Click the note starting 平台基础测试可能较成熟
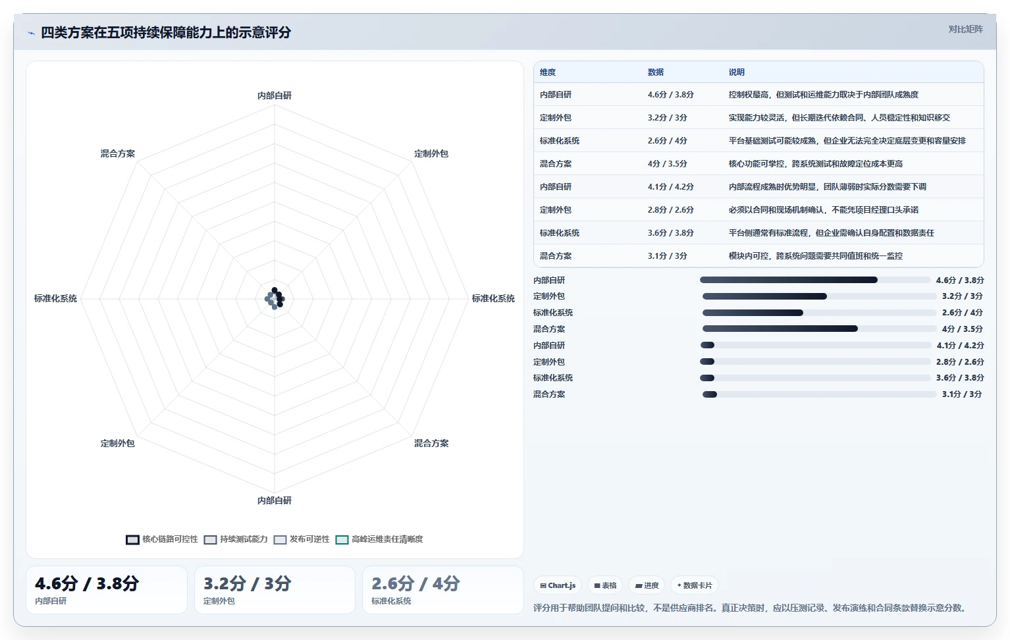Image resolution: width=1010 pixels, height=640 pixels. tap(847, 141)
